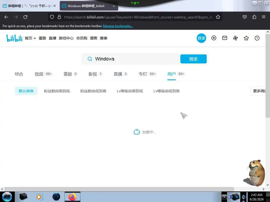
Task: Click the browser back arrow
Action: [6, 17]
